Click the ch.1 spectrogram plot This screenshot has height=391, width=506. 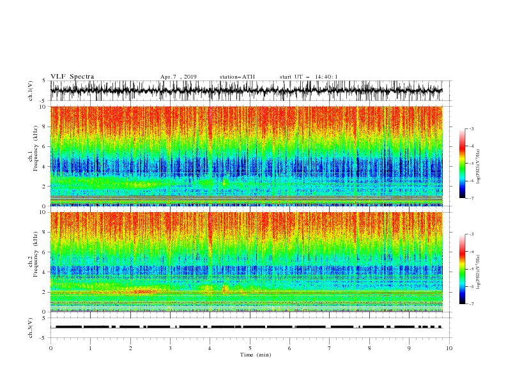tap(247, 156)
